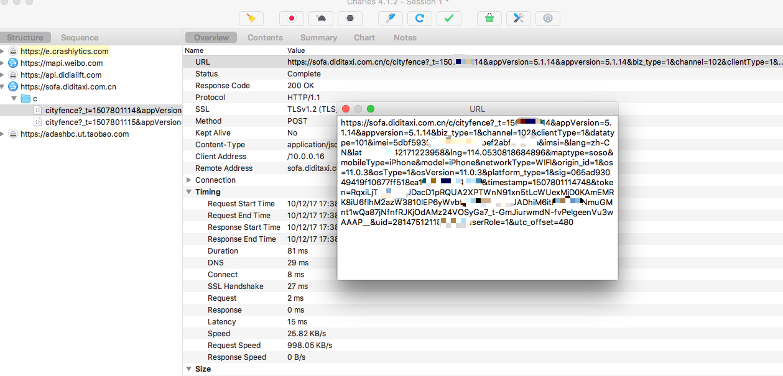Screen dimensions: 783x376
Task: Collapse the sofa.diditaxi.com.cn host node
Action: (3, 87)
